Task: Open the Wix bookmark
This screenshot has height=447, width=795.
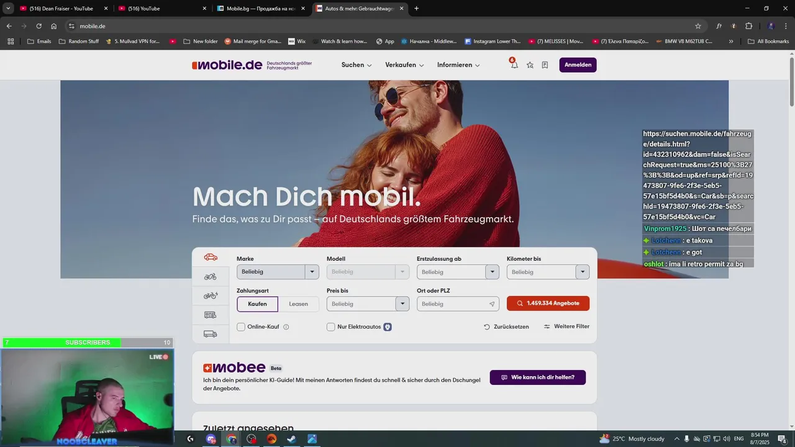Action: tap(297, 42)
